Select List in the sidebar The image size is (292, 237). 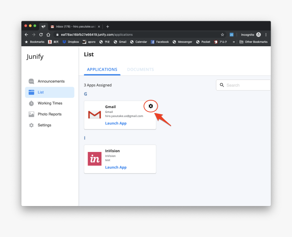(x=50, y=92)
